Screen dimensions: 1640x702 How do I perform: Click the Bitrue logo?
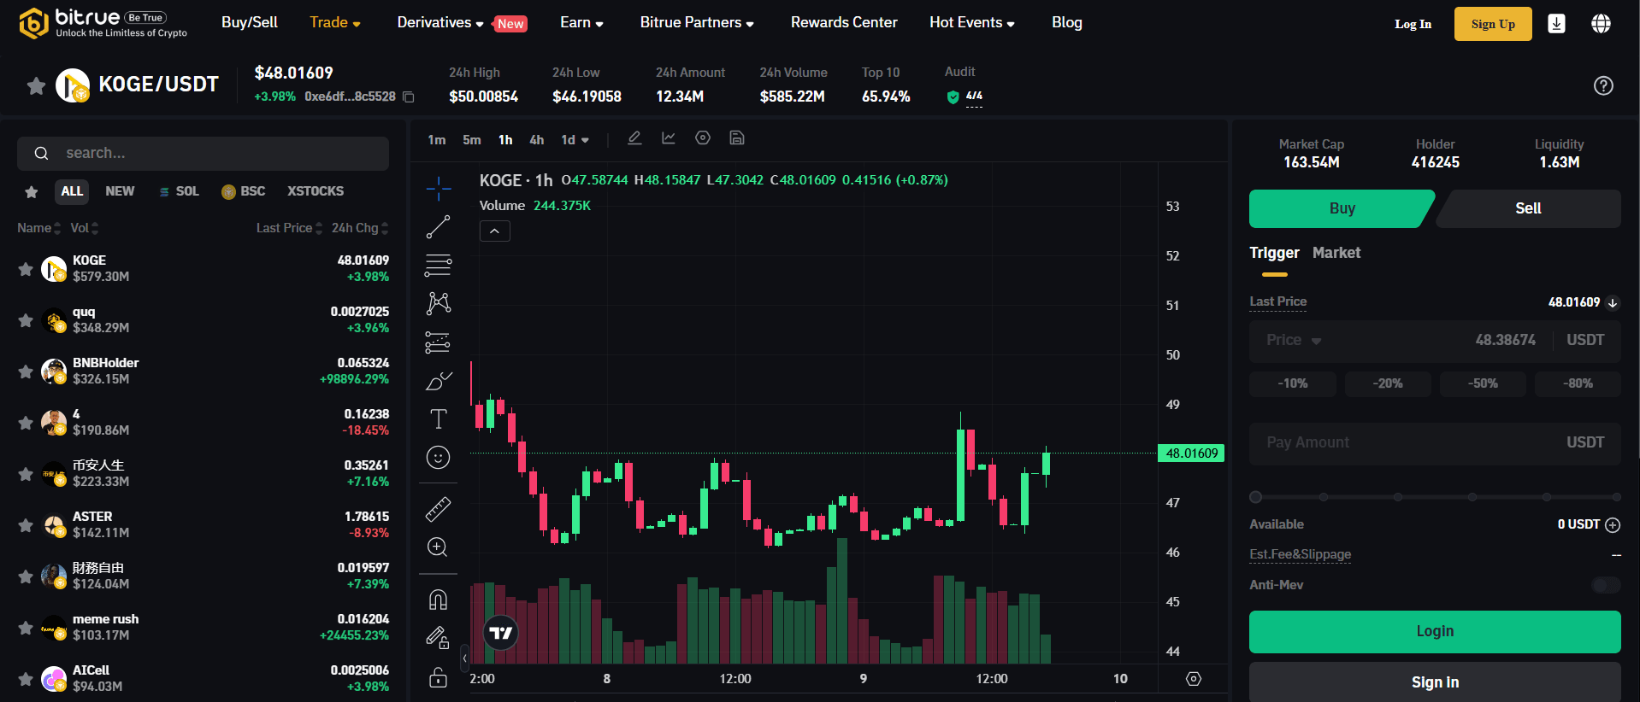[x=103, y=23]
